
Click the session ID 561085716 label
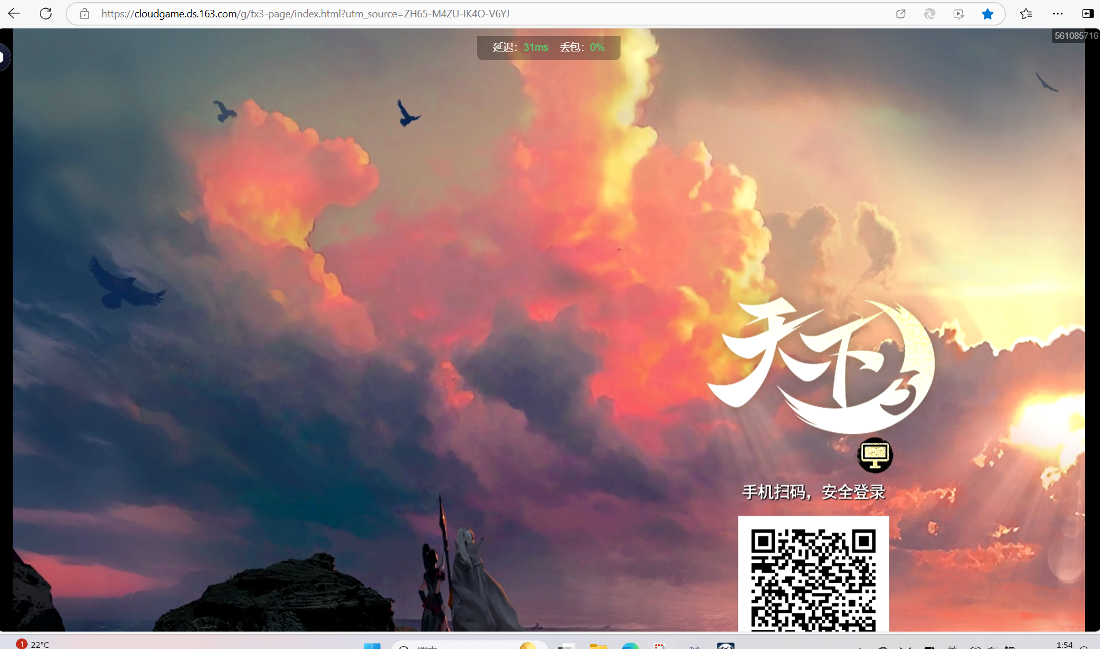point(1075,36)
